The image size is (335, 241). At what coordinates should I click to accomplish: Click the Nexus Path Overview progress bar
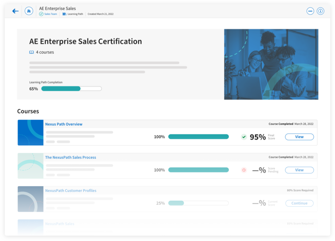(x=199, y=137)
